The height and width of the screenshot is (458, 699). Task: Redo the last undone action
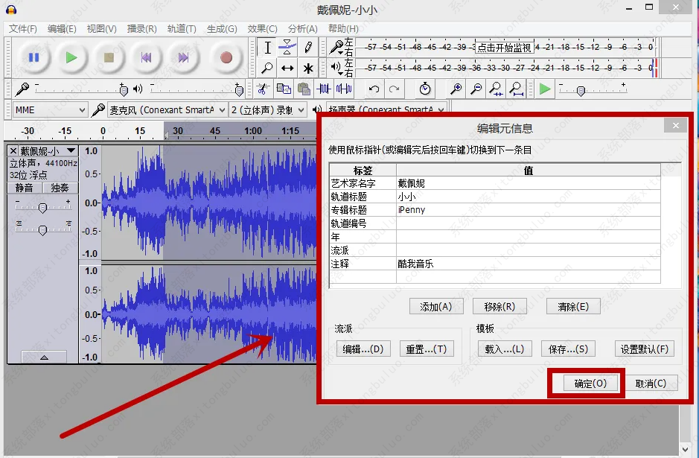pyautogui.click(x=394, y=89)
